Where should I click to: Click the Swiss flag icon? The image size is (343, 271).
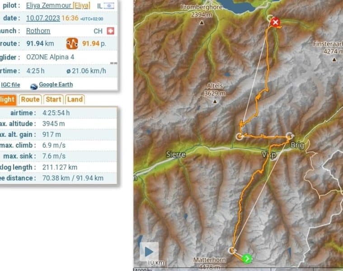click(x=110, y=31)
